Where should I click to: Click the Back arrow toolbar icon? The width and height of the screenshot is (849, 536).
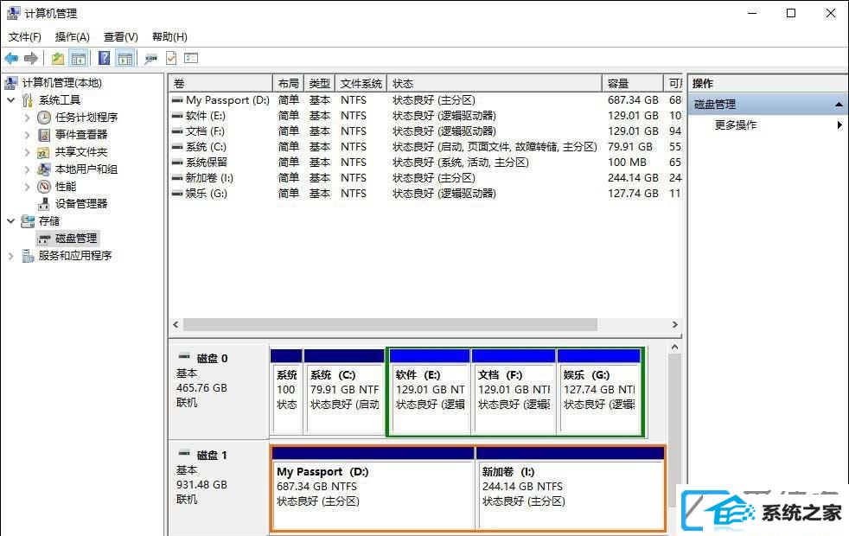click(x=11, y=58)
